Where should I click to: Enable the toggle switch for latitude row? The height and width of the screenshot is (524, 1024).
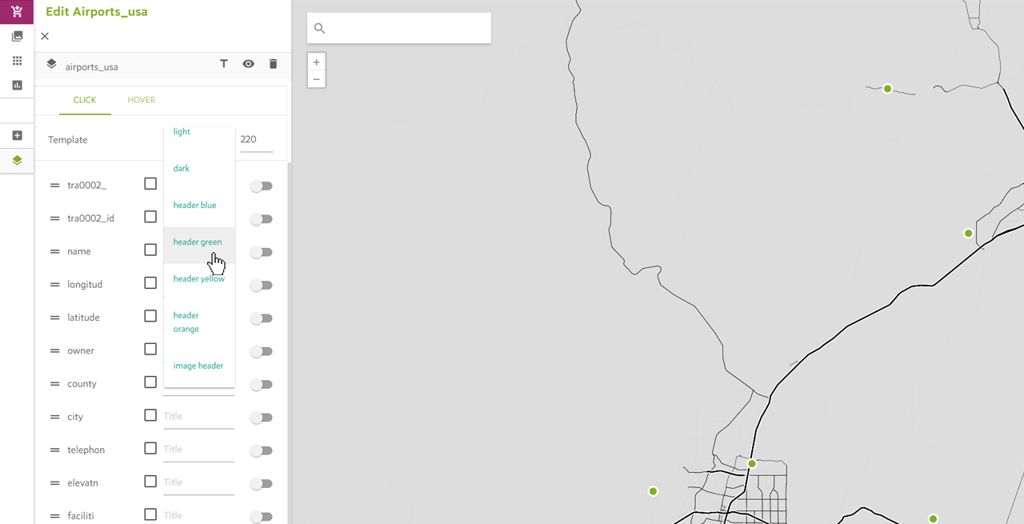pyautogui.click(x=261, y=318)
